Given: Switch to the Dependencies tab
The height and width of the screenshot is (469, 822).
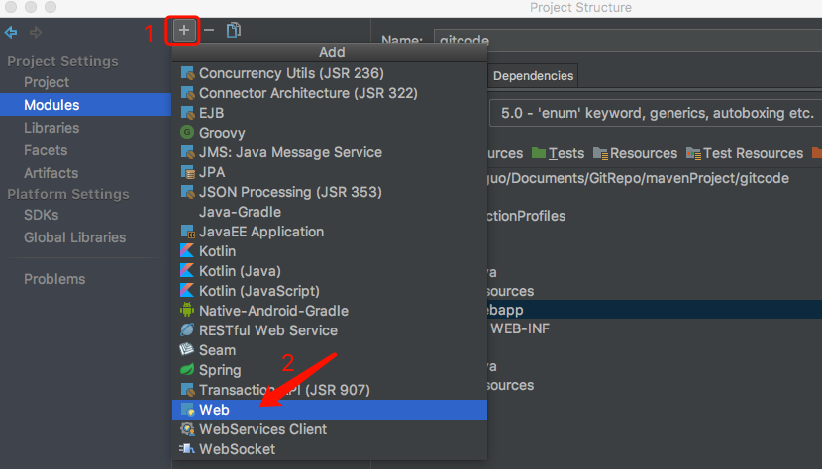Looking at the screenshot, I should (533, 76).
